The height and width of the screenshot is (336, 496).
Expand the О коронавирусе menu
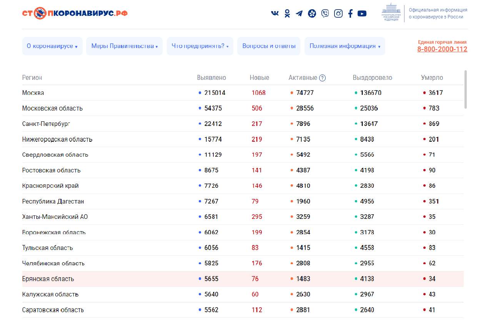tap(52, 46)
